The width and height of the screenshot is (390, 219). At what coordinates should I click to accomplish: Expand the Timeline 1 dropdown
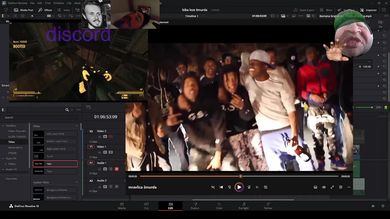(x=202, y=16)
